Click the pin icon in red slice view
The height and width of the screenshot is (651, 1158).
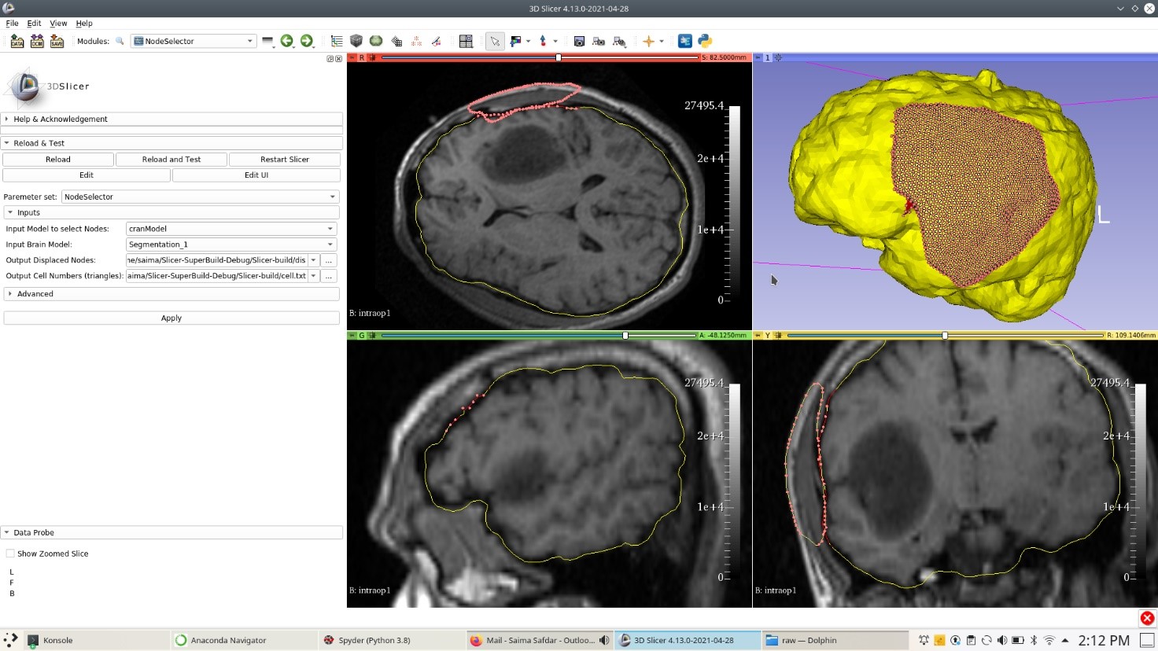[x=352, y=57]
